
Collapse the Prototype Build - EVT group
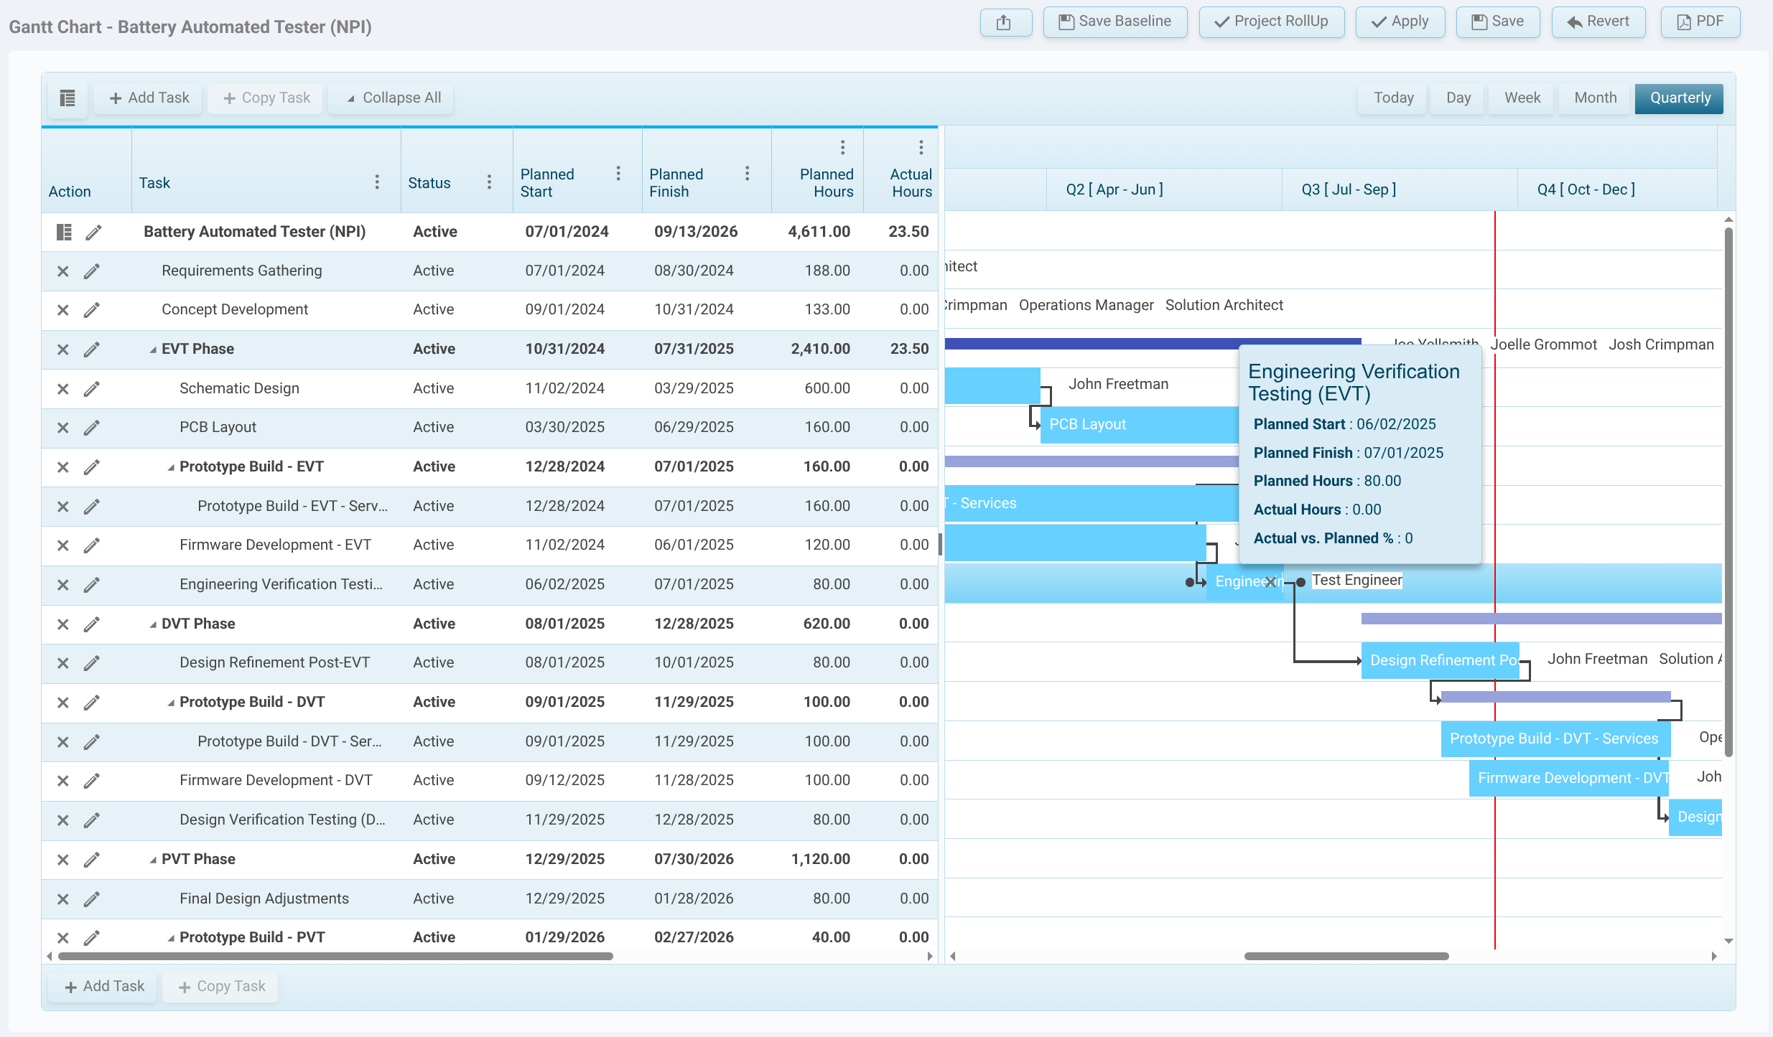171,467
